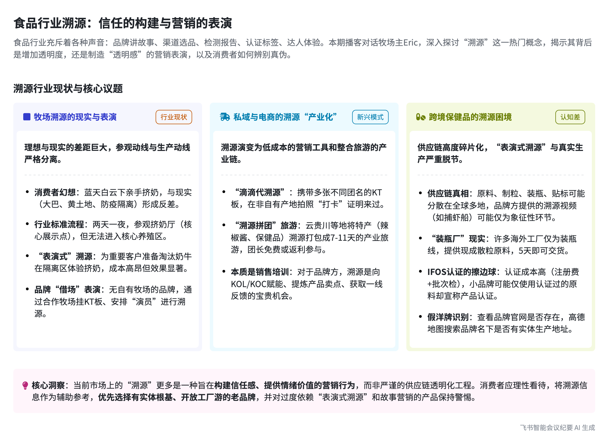This screenshot has height=445, width=609.
Task: Click the bullet item 假洋牌识别
Action: tap(448, 317)
